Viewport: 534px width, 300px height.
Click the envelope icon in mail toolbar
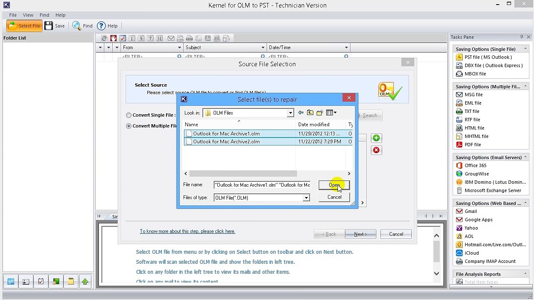(171, 38)
